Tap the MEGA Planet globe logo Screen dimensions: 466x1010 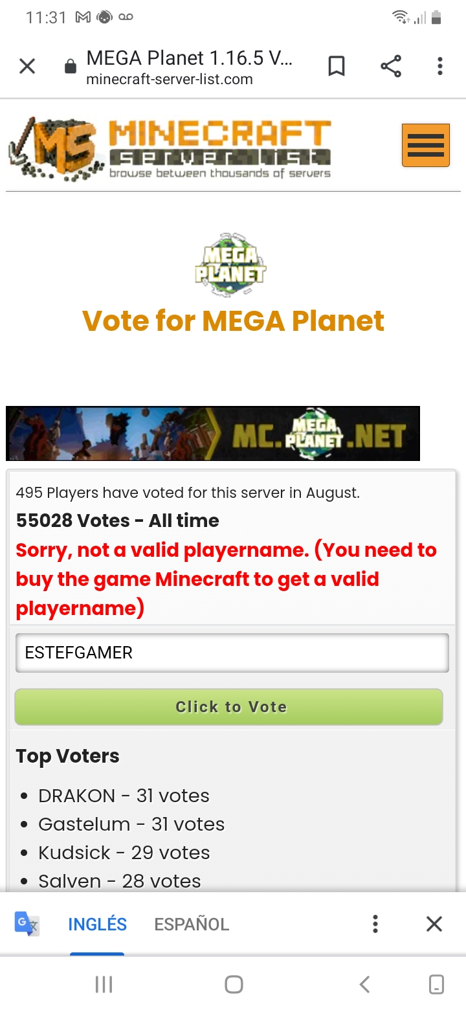click(x=231, y=265)
